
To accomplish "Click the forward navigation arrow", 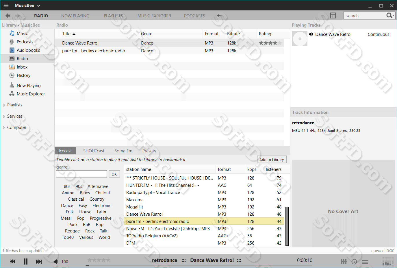I will pos(18,16).
